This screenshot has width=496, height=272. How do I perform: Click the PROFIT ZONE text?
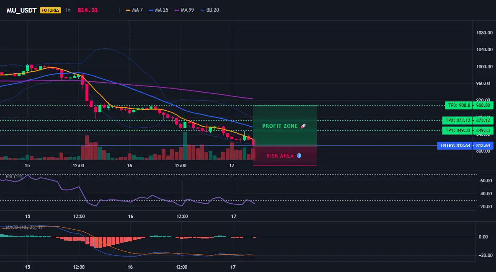tap(280, 126)
